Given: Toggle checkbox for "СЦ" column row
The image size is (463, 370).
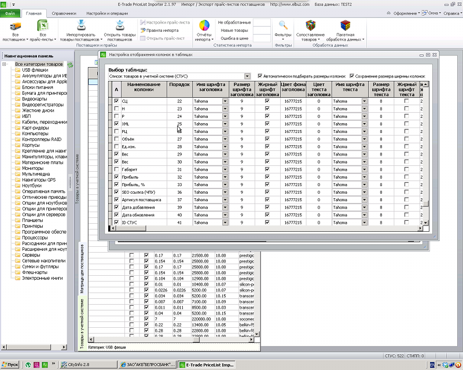Looking at the screenshot, I should point(116,101).
